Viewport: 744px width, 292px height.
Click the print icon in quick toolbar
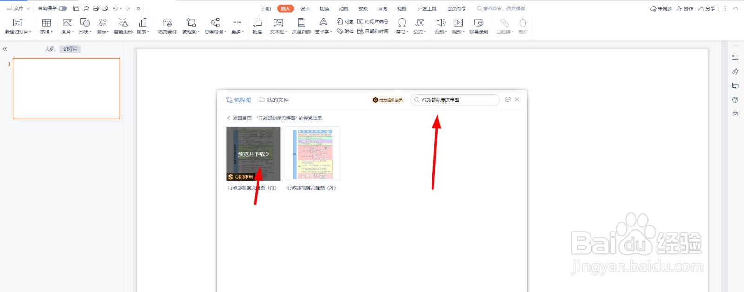tap(95, 8)
